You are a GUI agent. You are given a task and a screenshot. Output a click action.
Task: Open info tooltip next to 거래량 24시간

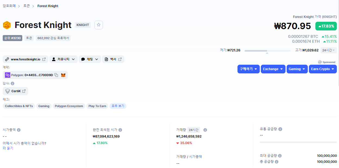[x=205, y=130]
